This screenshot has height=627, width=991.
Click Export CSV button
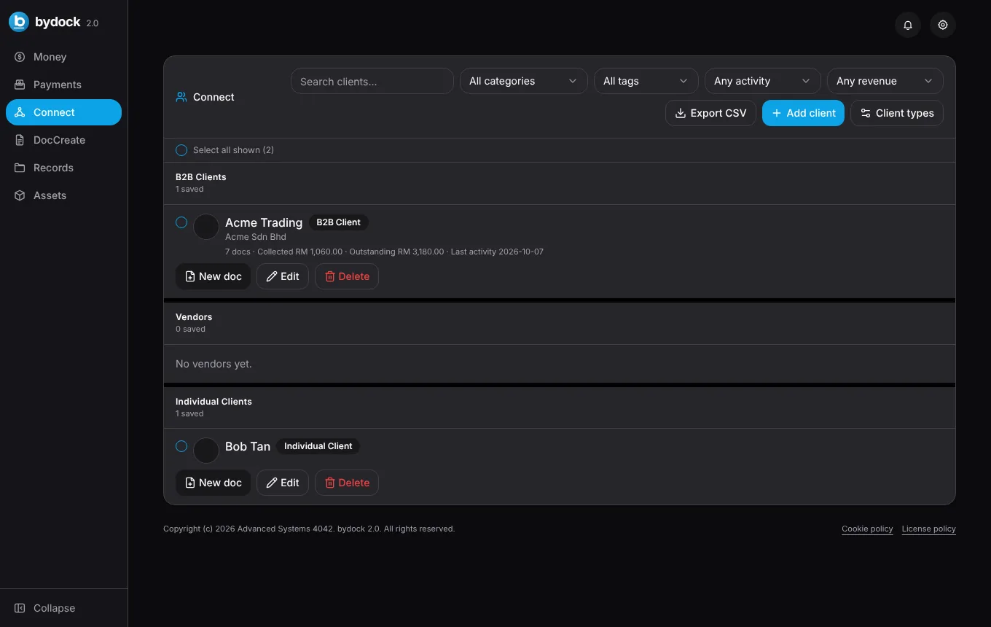click(710, 113)
